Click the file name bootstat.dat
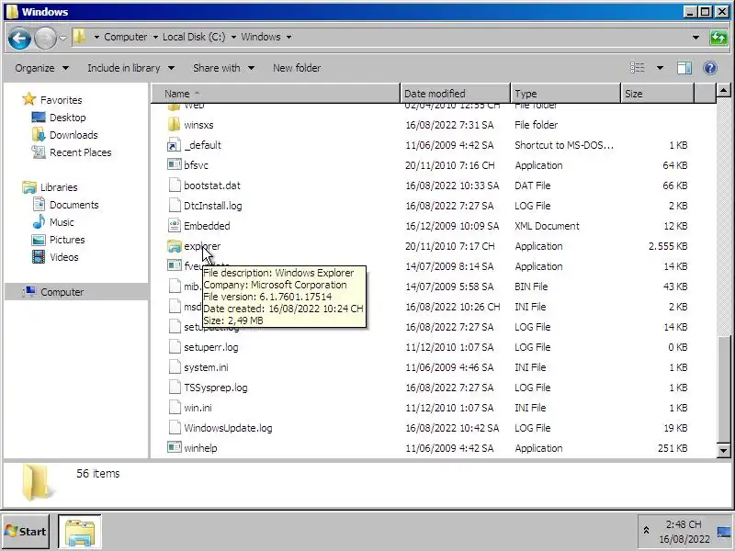 (x=212, y=186)
